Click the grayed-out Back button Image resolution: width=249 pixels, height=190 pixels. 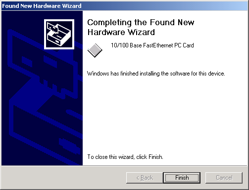145,178
